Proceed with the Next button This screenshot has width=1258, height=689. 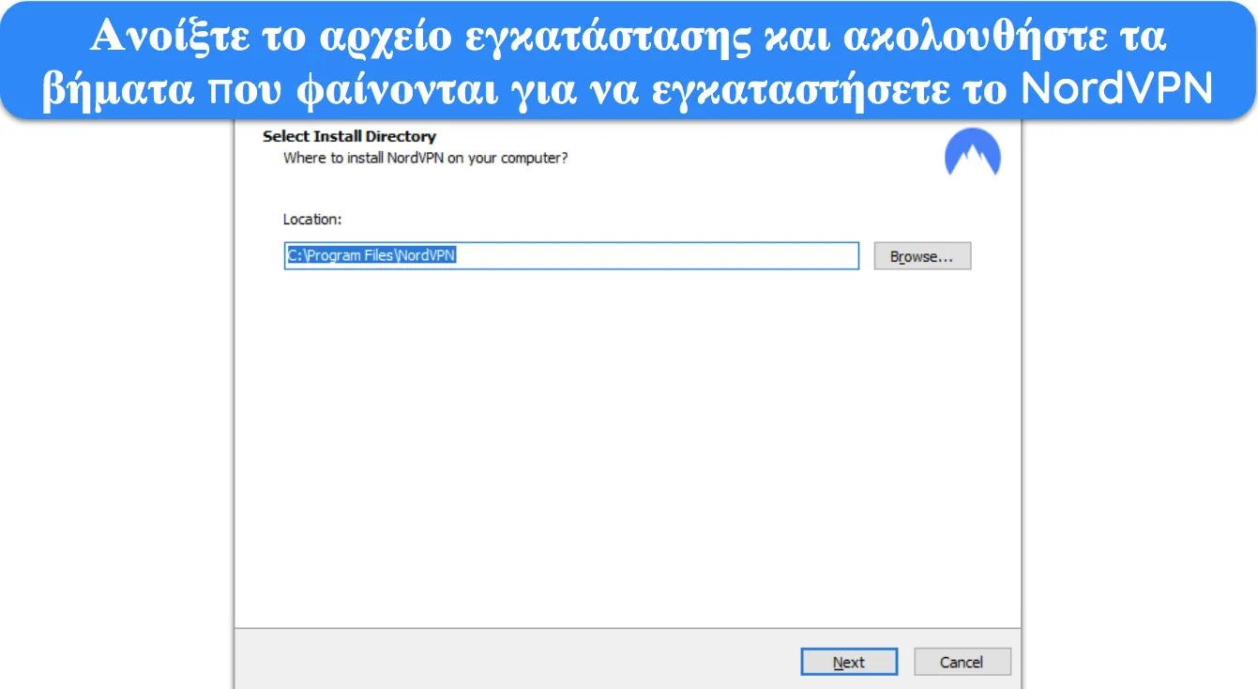(x=849, y=662)
